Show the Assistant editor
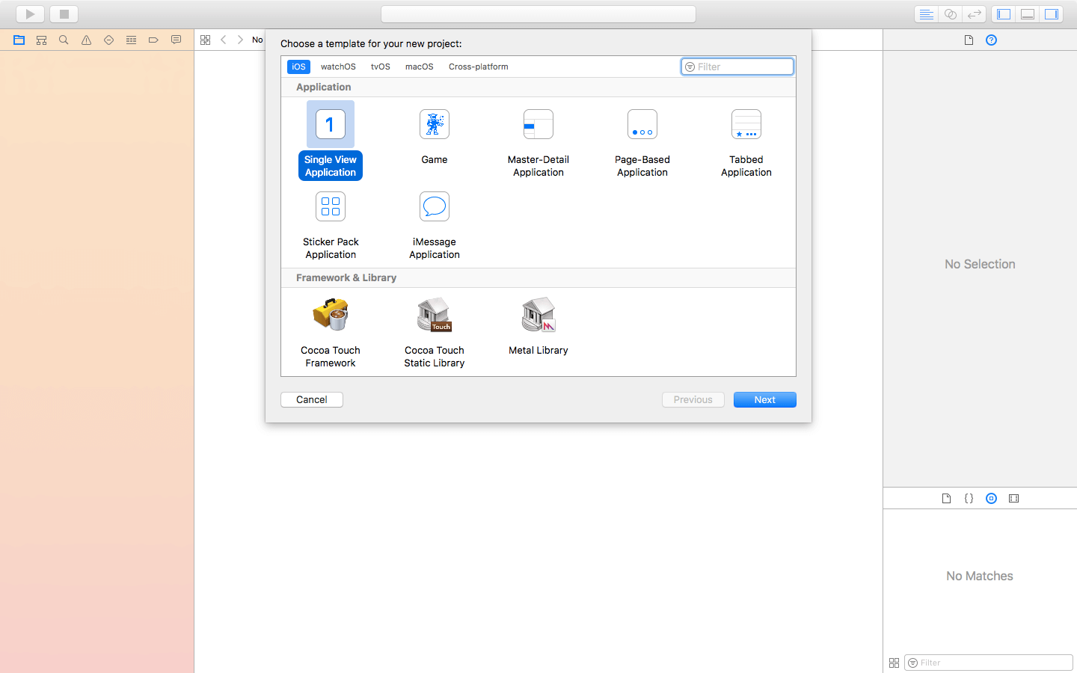 coord(951,14)
